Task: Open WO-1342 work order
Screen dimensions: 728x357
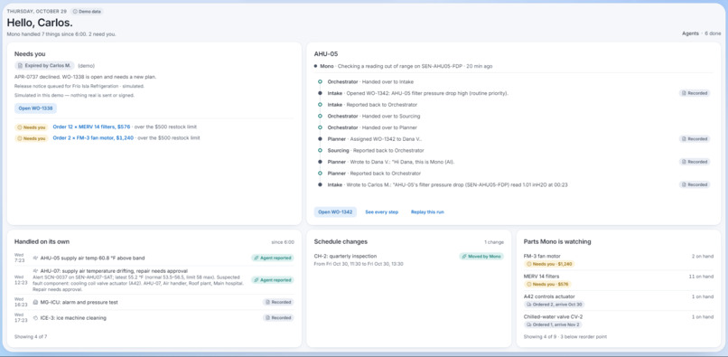Action: click(335, 212)
